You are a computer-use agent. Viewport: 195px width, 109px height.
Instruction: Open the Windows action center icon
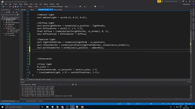[192, 107]
